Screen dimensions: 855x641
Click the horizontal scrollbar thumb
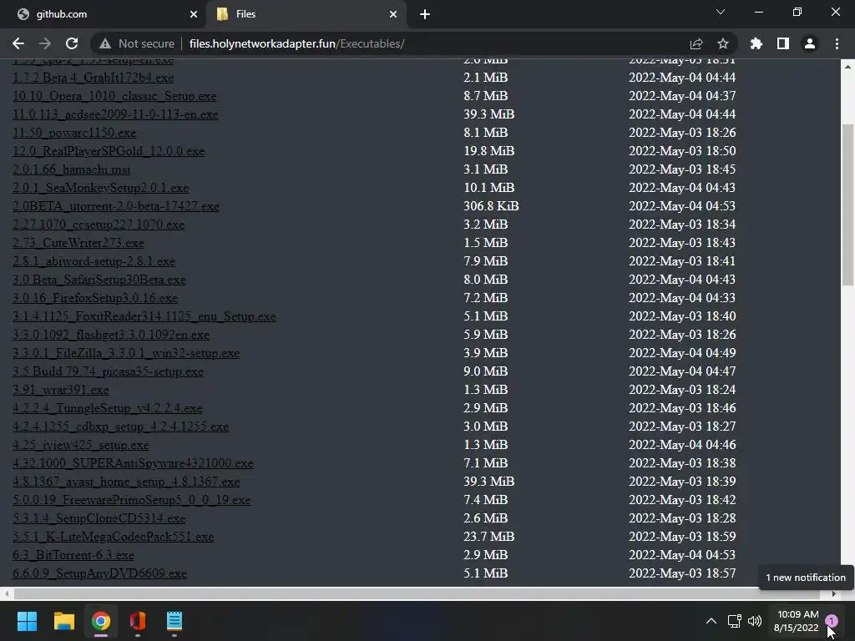pyautogui.click(x=417, y=593)
